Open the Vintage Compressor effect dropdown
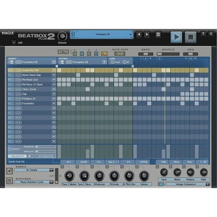Viewport: 217px width, 217px height. [207, 184]
